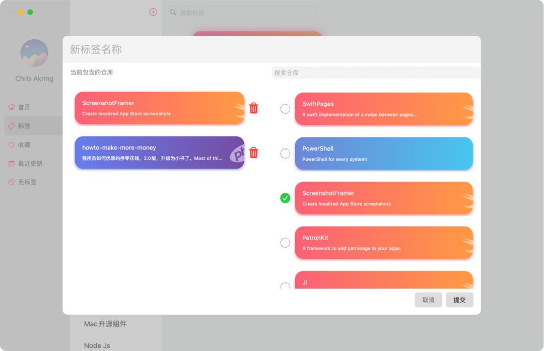Select the Node Js tag
544x351 pixels.
click(x=97, y=345)
